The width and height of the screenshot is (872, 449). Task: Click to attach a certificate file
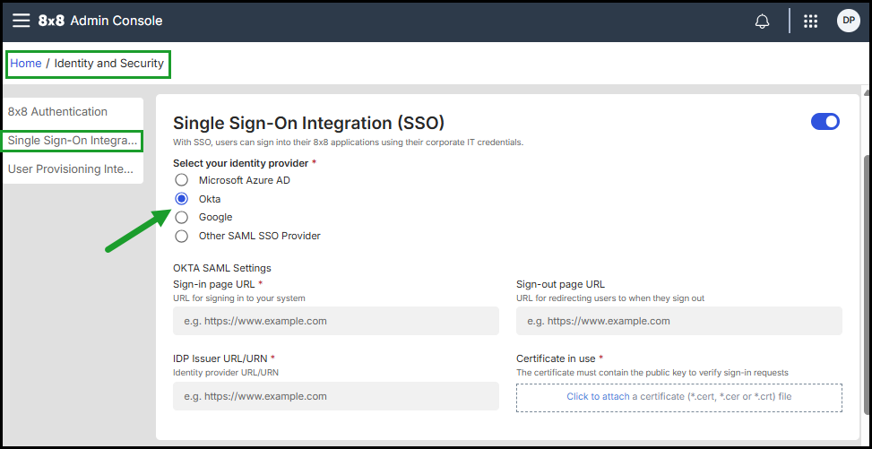click(x=678, y=397)
